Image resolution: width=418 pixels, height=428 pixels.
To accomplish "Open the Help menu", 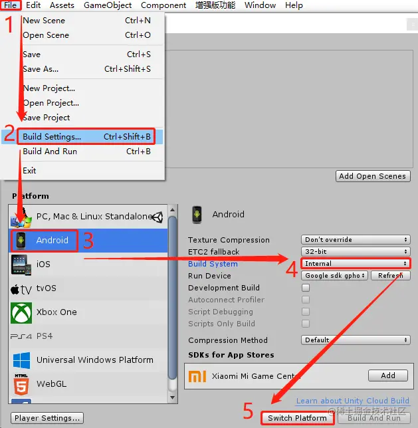I will (294, 5).
